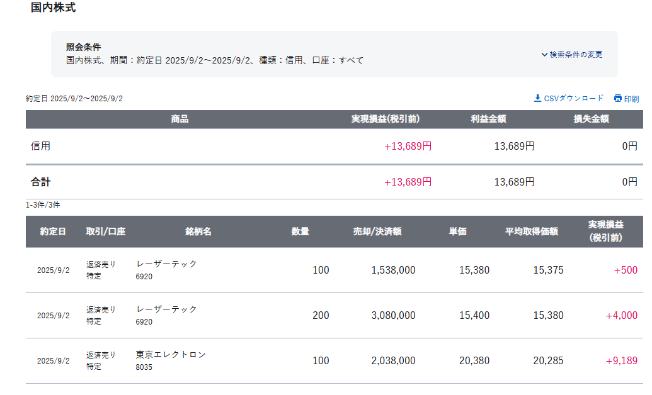Click the 売却/決済額 column header
Viewport: 652px width, 395px height.
tap(377, 231)
